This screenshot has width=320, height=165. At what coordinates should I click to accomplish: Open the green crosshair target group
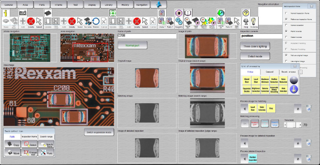112,13
